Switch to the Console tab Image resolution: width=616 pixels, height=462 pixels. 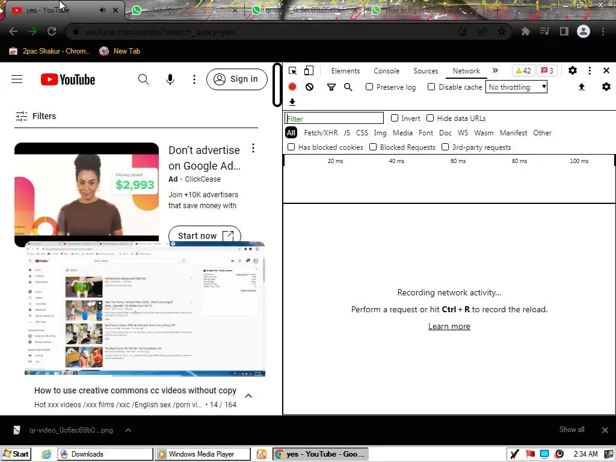pos(387,71)
